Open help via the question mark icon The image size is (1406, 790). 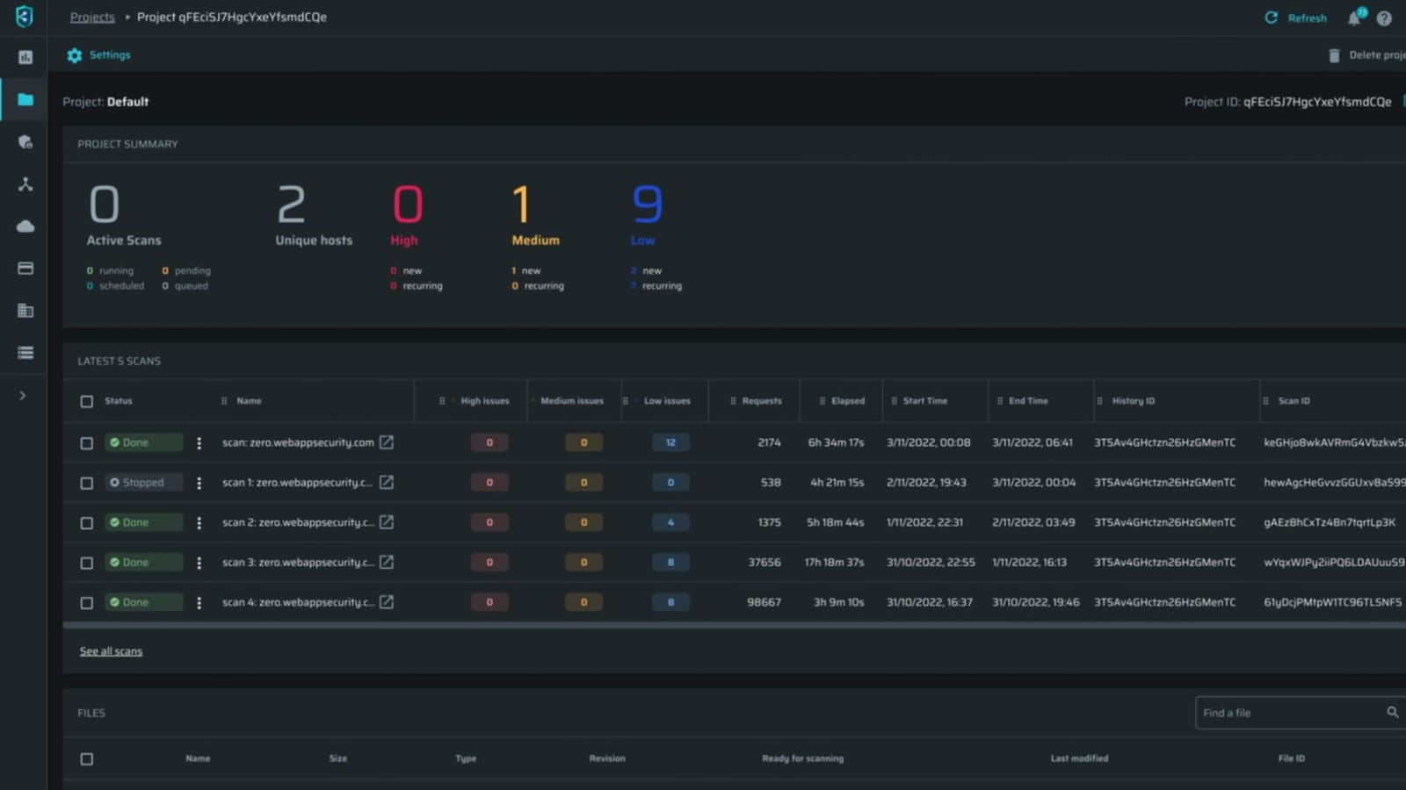(x=1384, y=18)
